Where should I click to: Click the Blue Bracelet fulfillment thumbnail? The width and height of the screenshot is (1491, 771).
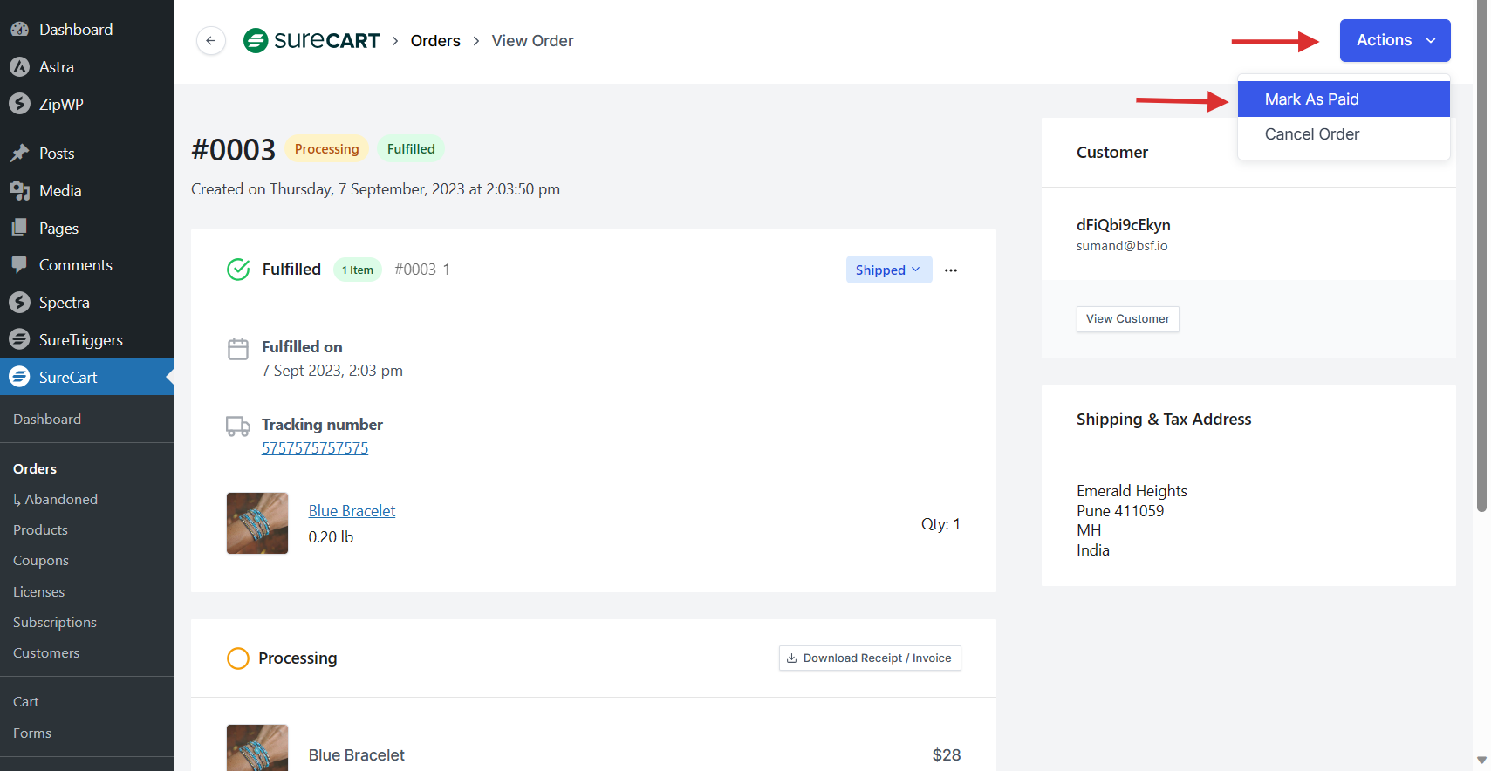257,523
